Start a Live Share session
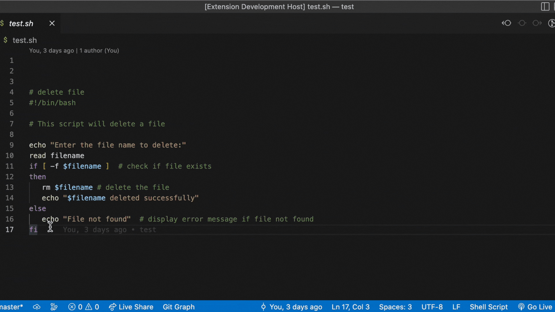555x312 pixels. click(x=131, y=307)
